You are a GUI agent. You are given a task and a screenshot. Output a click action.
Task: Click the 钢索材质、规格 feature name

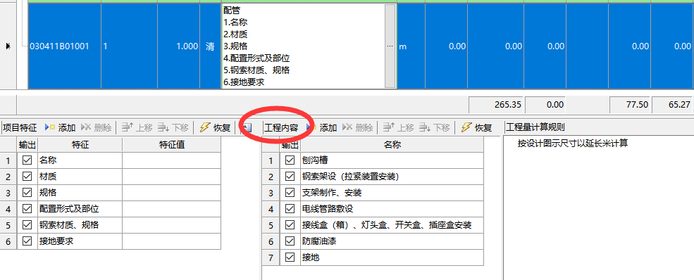click(x=69, y=225)
